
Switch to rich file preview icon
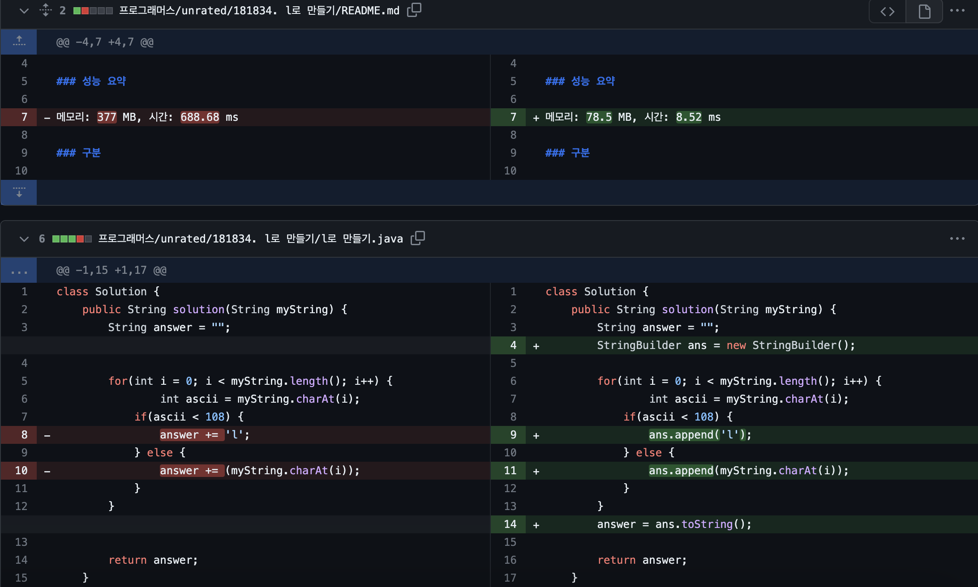[924, 11]
